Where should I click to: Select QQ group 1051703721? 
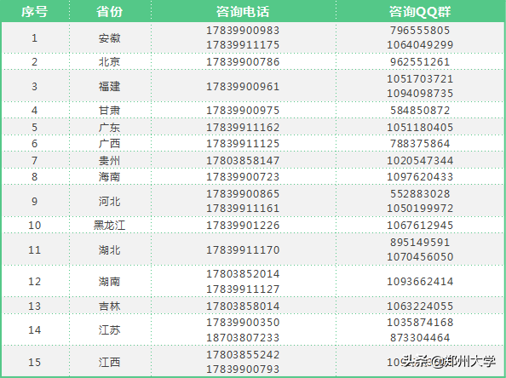[420, 78]
